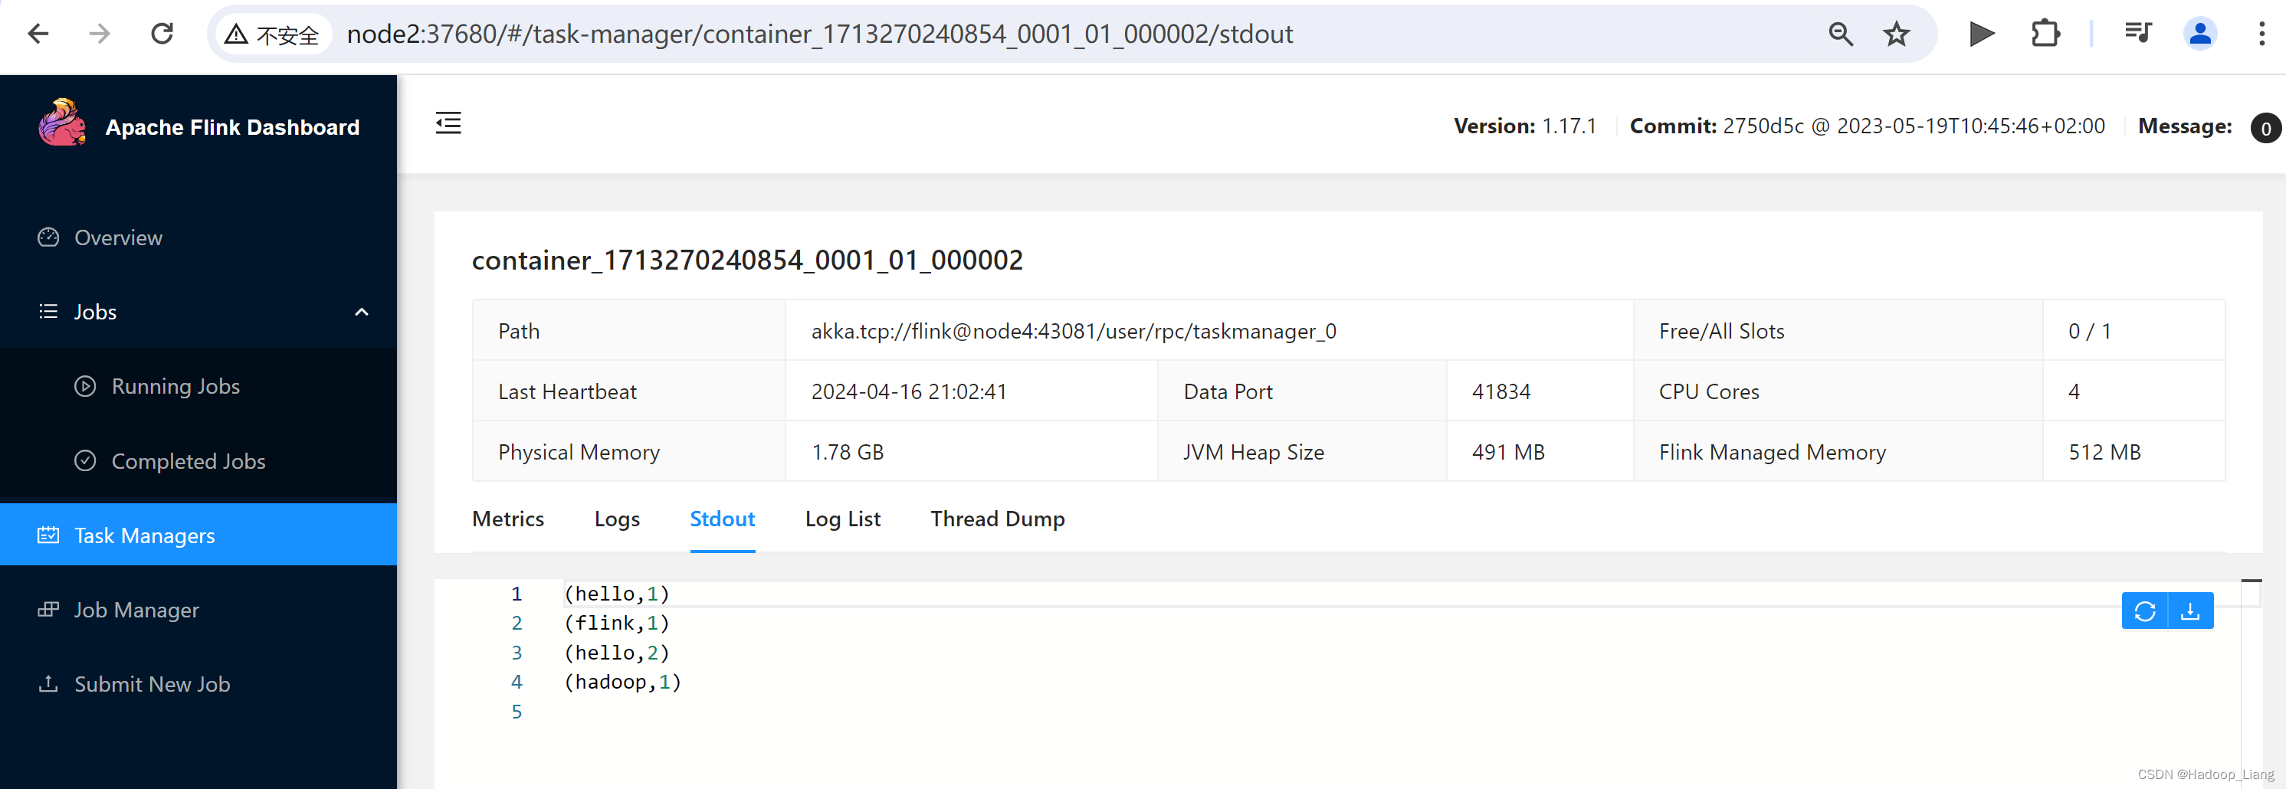Click the Jobs list icon
This screenshot has height=789, width=2286.
pos(48,312)
